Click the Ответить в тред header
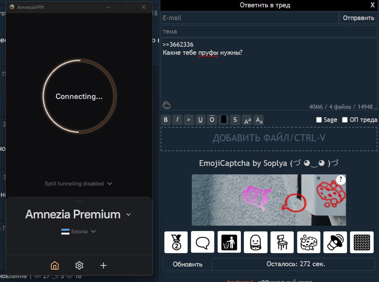379x282 pixels. (265, 5)
